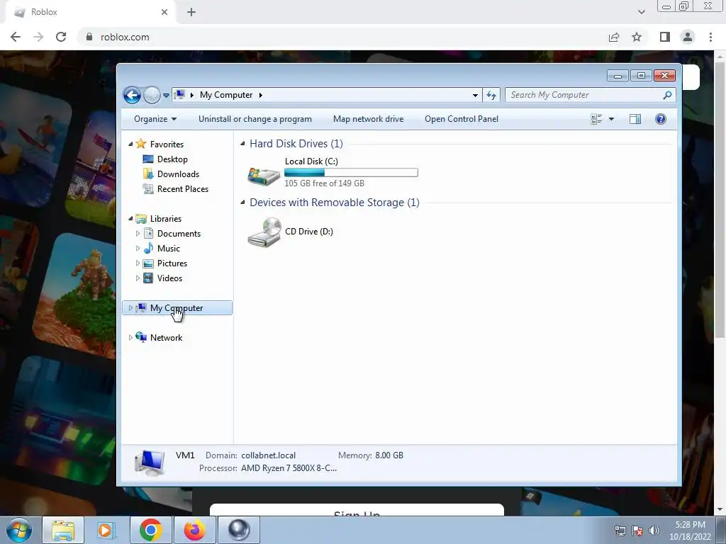Image resolution: width=726 pixels, height=544 pixels.
Task: Click the address bar Refresh button
Action: click(491, 96)
